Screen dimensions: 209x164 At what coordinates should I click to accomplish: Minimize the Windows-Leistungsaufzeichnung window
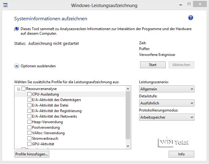[181, 5]
